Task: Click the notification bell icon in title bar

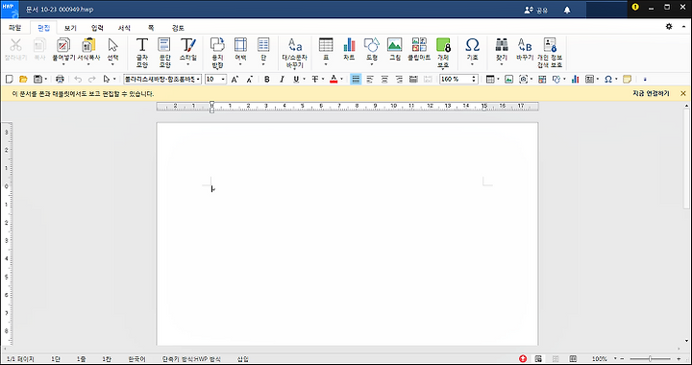Action: [x=567, y=10]
